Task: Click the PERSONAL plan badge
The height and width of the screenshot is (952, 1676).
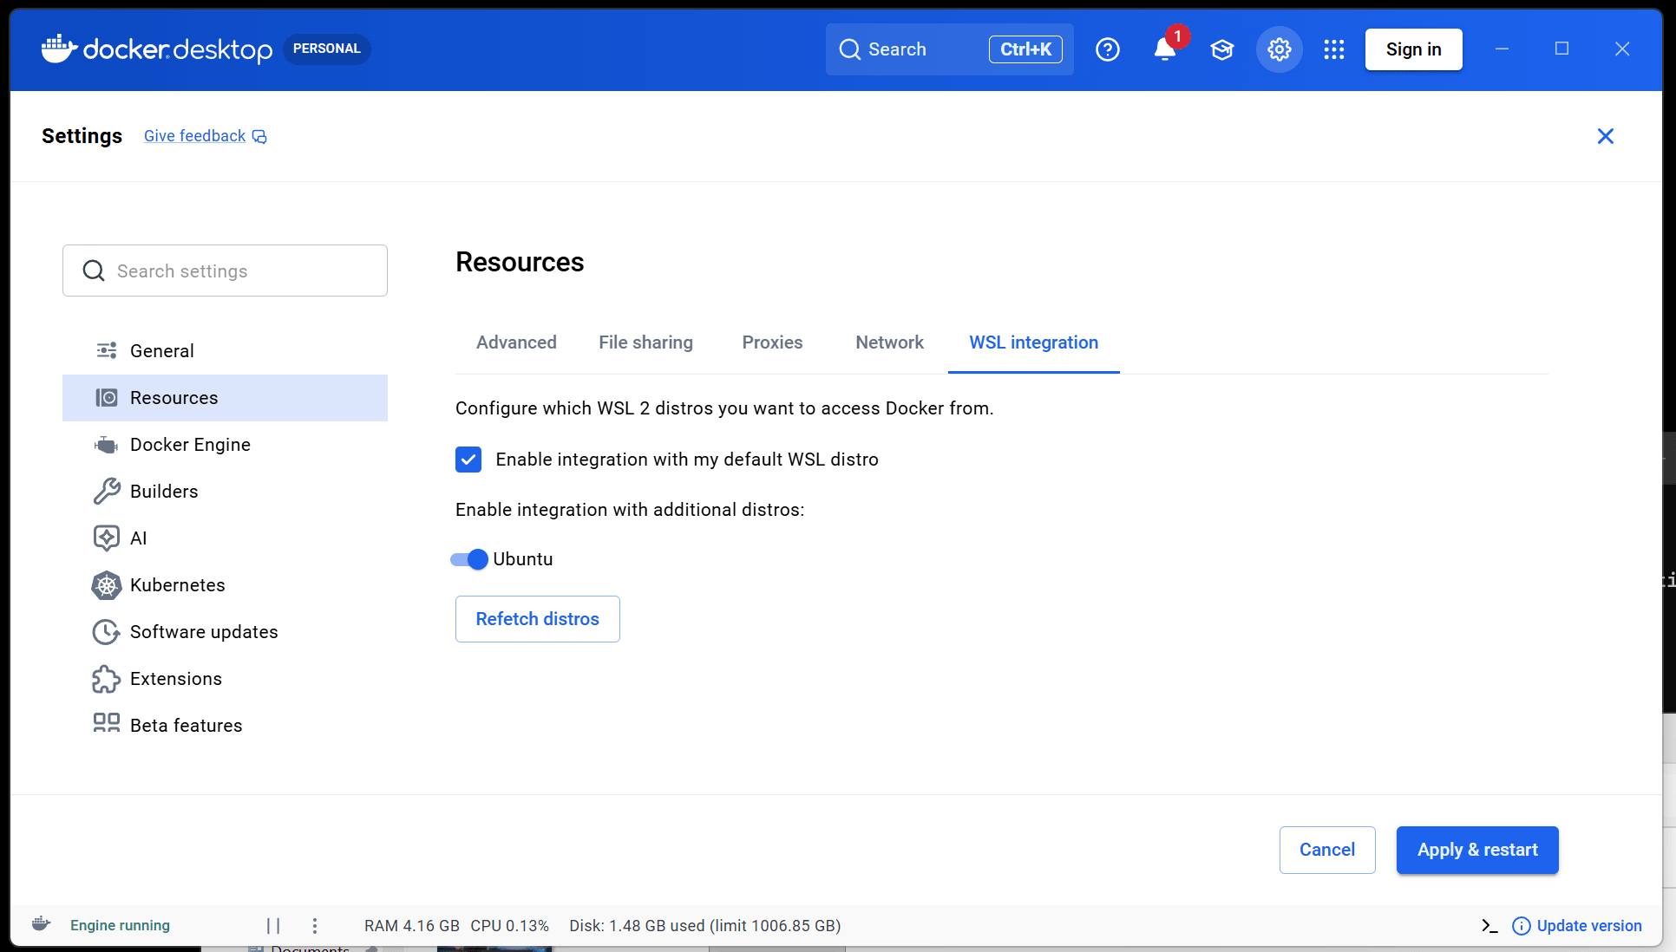Action: pyautogui.click(x=326, y=49)
